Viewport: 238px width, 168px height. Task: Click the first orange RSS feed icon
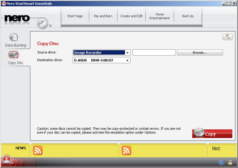pyautogui.click(x=38, y=150)
